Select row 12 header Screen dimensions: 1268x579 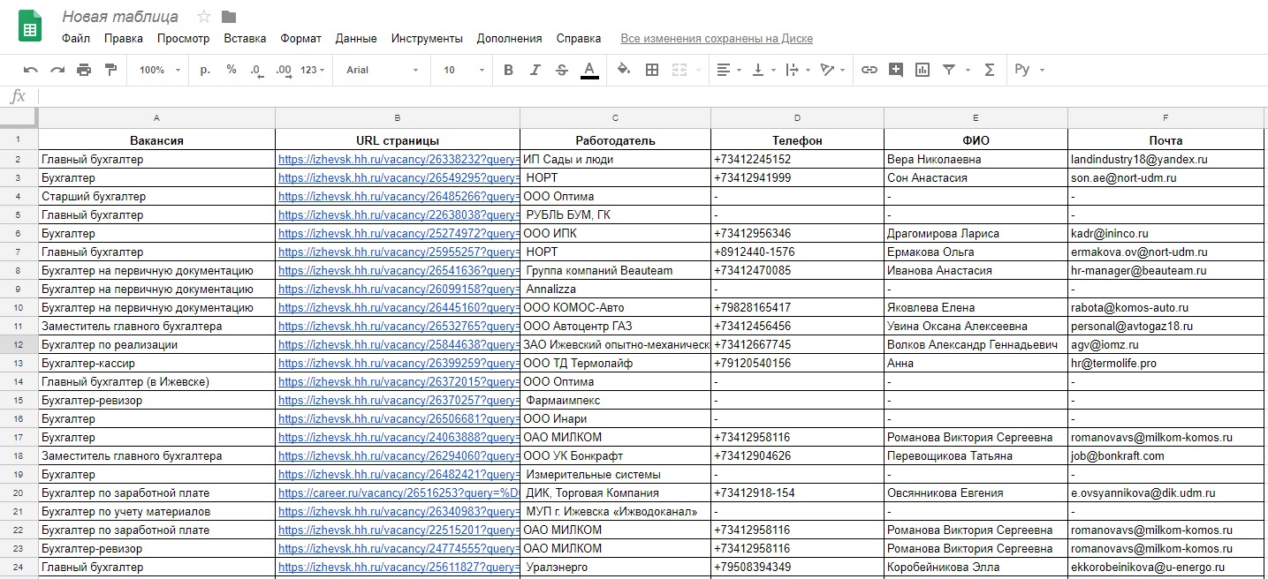point(19,345)
